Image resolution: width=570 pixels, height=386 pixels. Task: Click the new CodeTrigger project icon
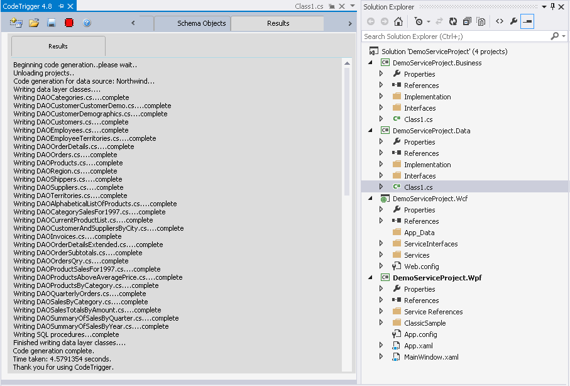(x=16, y=23)
